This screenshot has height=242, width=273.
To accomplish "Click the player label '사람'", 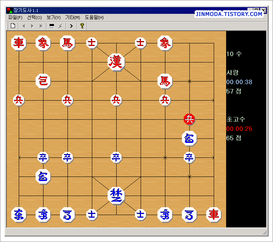I will 232,73.
